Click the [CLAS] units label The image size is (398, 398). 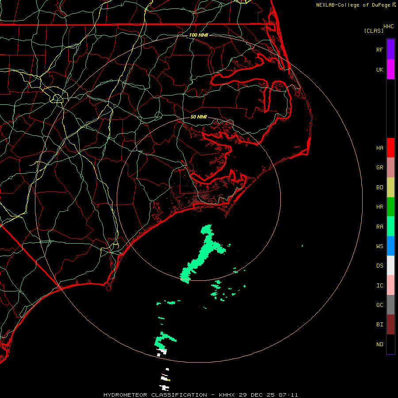coord(374,31)
